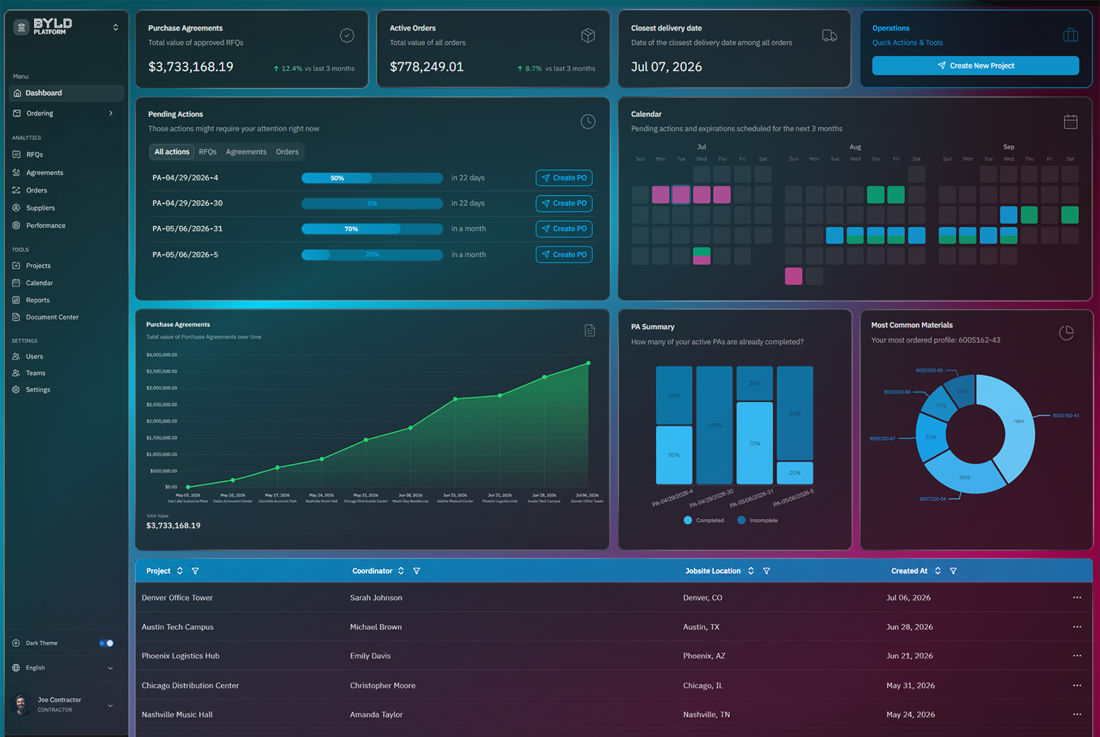The image size is (1100, 737).
Task: Sort the table by Created At
Action: point(938,571)
